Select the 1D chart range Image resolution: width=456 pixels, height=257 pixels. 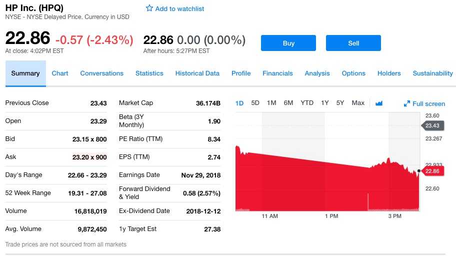pos(239,103)
